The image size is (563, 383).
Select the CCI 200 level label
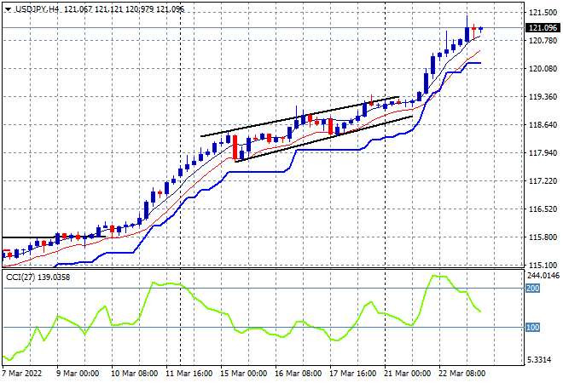coord(532,288)
